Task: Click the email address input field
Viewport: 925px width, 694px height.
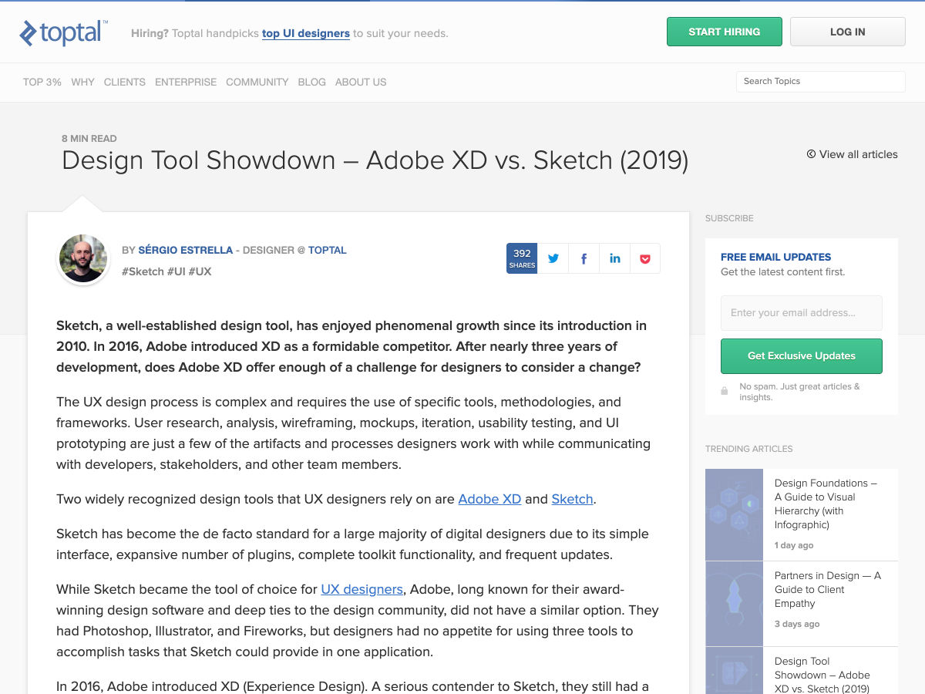Action: click(802, 313)
